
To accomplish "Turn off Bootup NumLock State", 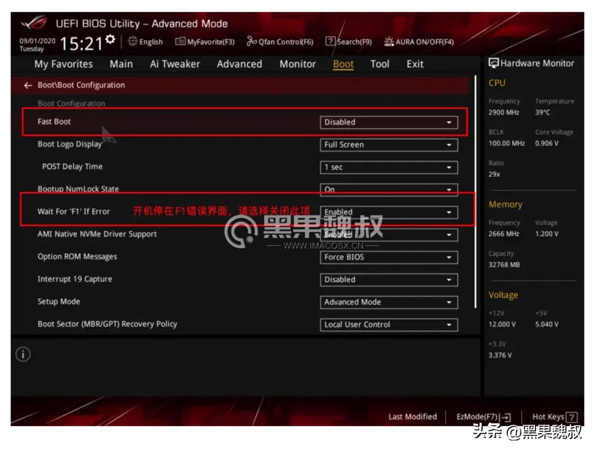I will tap(389, 189).
